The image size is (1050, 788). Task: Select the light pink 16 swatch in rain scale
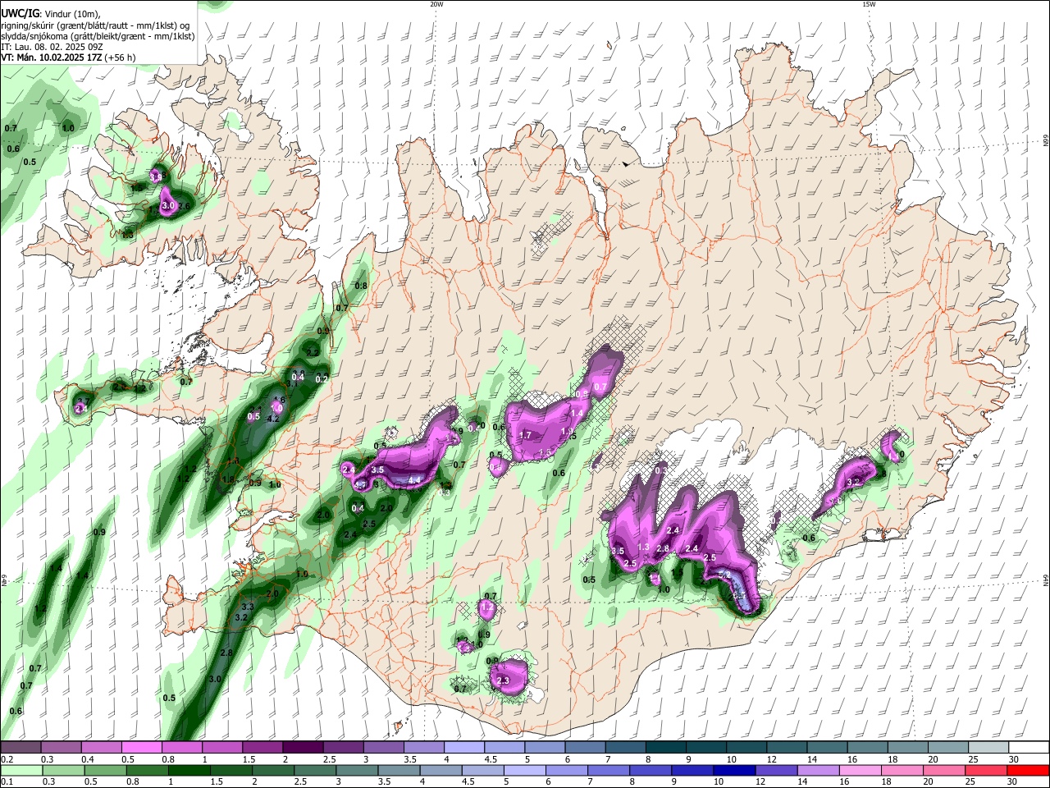pos(860,771)
